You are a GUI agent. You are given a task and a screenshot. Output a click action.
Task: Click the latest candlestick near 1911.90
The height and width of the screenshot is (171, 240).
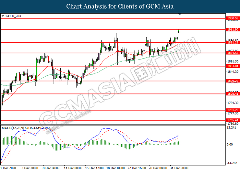coord(179,31)
